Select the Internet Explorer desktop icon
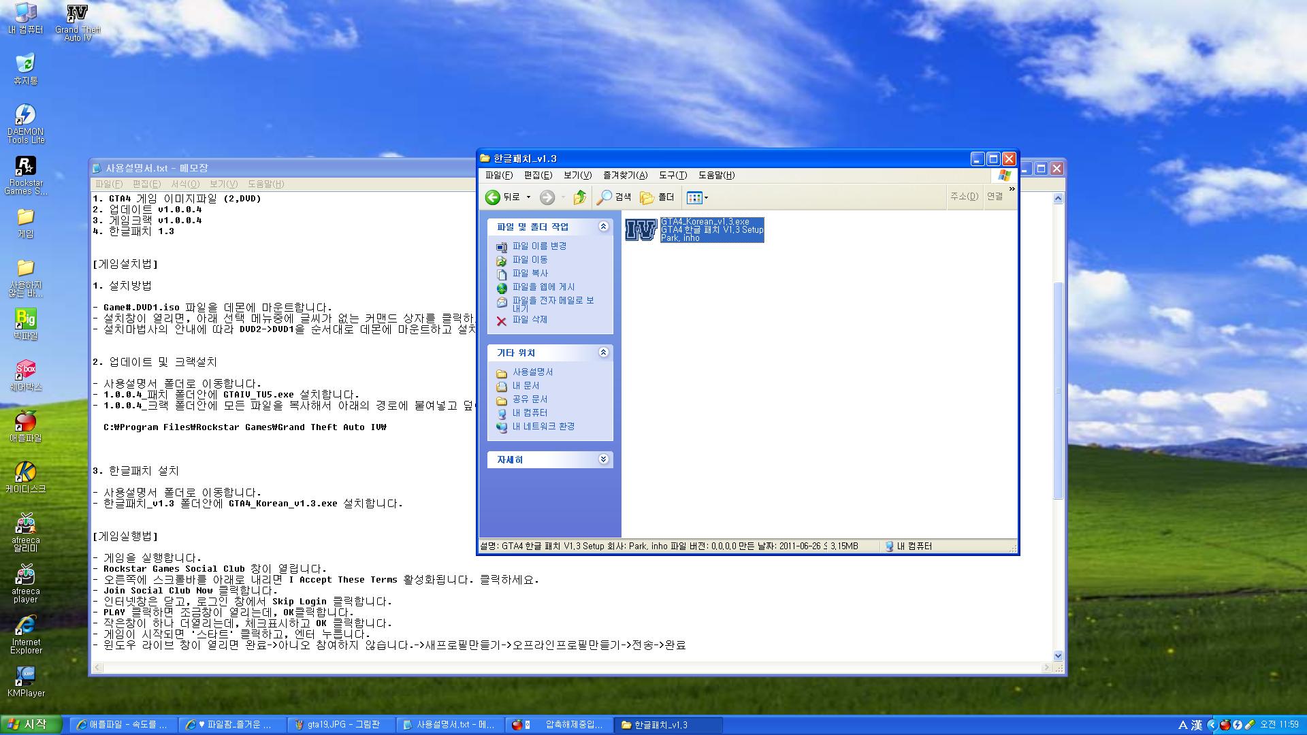The width and height of the screenshot is (1307, 735). (25, 634)
